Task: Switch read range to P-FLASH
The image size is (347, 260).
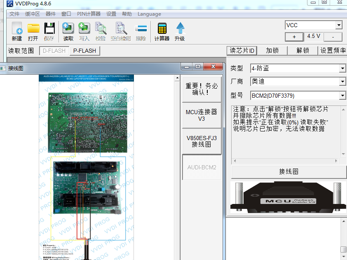Action: point(85,51)
